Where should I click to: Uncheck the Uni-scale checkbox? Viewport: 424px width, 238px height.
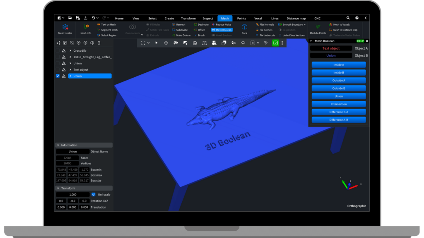click(x=93, y=195)
